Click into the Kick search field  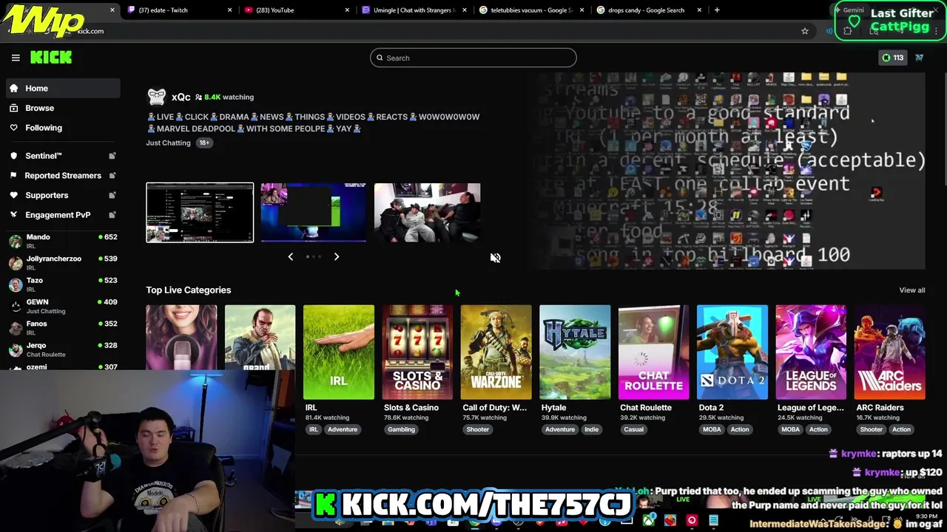[x=473, y=58]
